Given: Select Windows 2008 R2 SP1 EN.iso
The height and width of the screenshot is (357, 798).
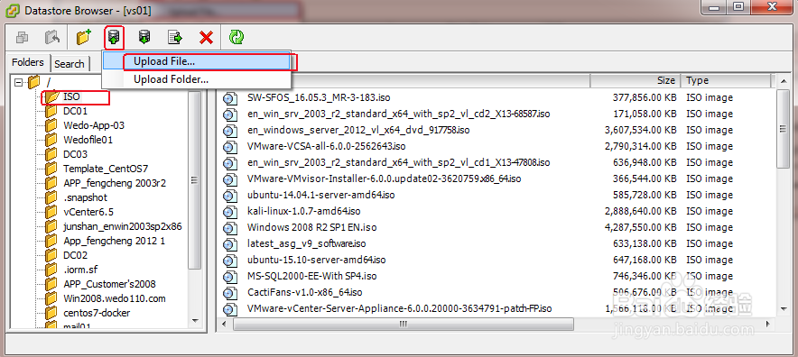Looking at the screenshot, I should [312, 227].
